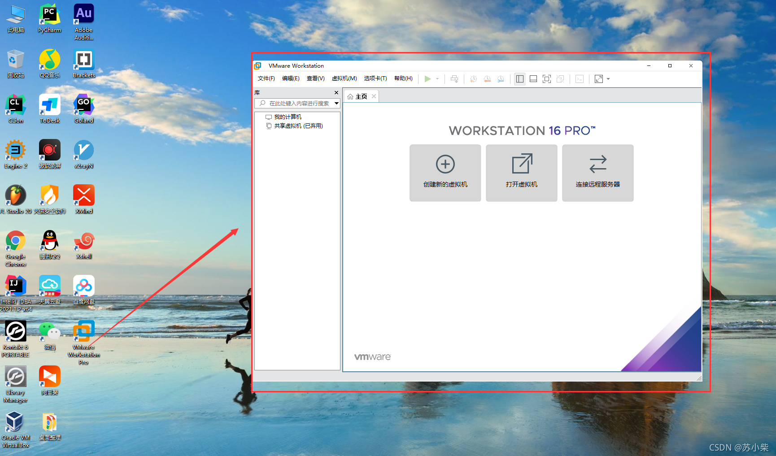Viewport: 776px width, 456px height.
Task: Select the Goland desktop icon
Action: click(x=84, y=109)
